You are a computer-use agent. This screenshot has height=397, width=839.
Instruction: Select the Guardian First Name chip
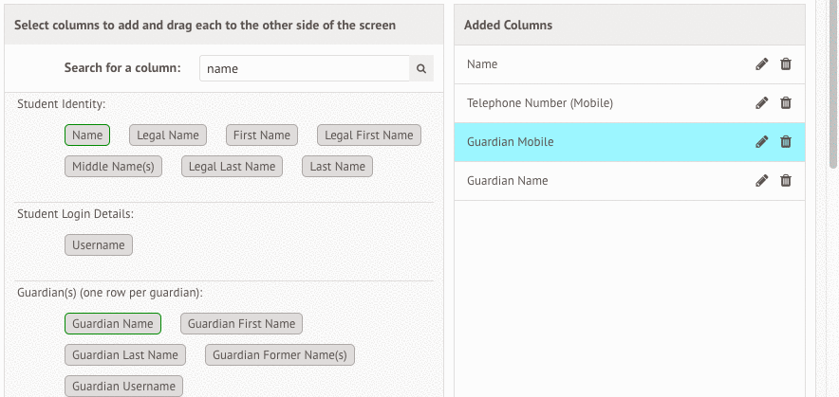coord(241,324)
